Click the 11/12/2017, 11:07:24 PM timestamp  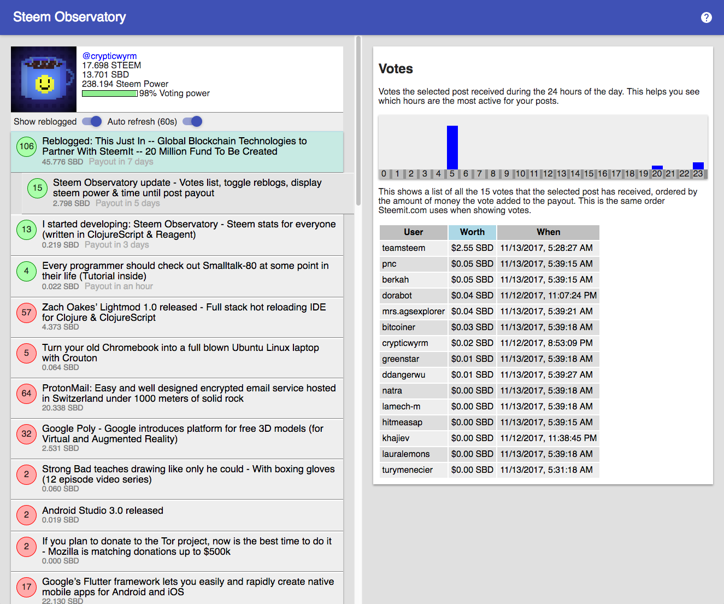[548, 296]
